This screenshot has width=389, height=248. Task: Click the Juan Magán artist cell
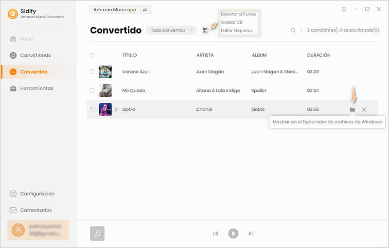pos(210,71)
